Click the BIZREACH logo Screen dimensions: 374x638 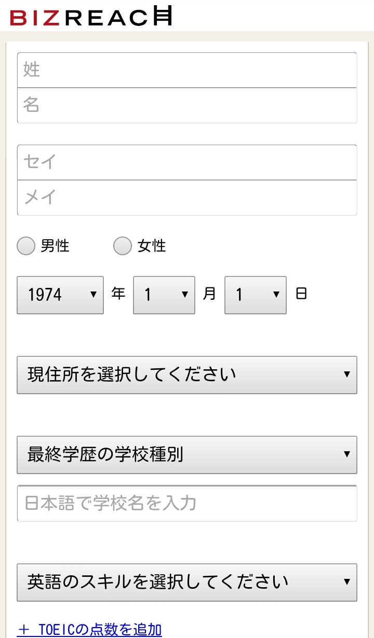tap(91, 17)
